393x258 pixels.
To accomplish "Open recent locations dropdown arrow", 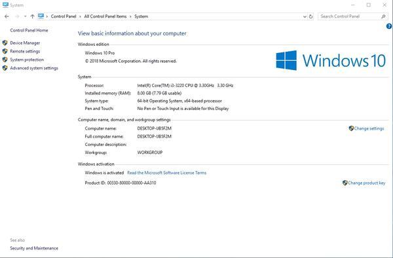I will tap(26, 16).
